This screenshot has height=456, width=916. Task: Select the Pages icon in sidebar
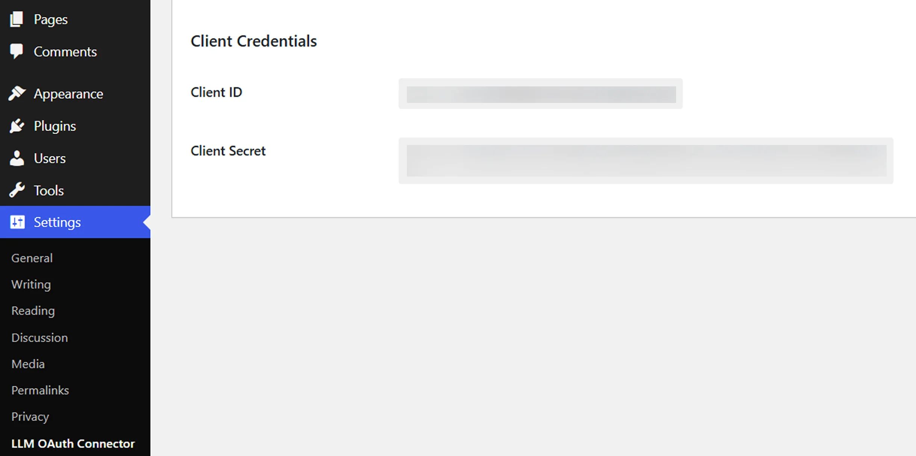point(17,19)
